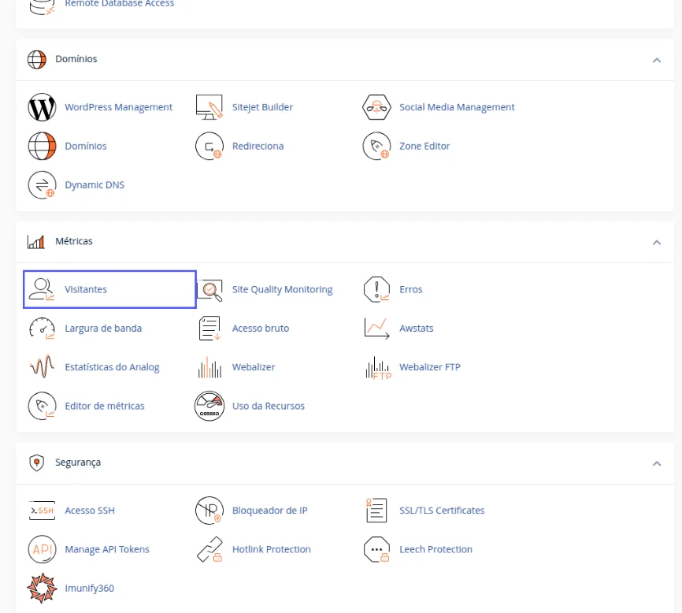The height and width of the screenshot is (613, 682).
Task: Open the Erros link
Action: pyautogui.click(x=410, y=289)
